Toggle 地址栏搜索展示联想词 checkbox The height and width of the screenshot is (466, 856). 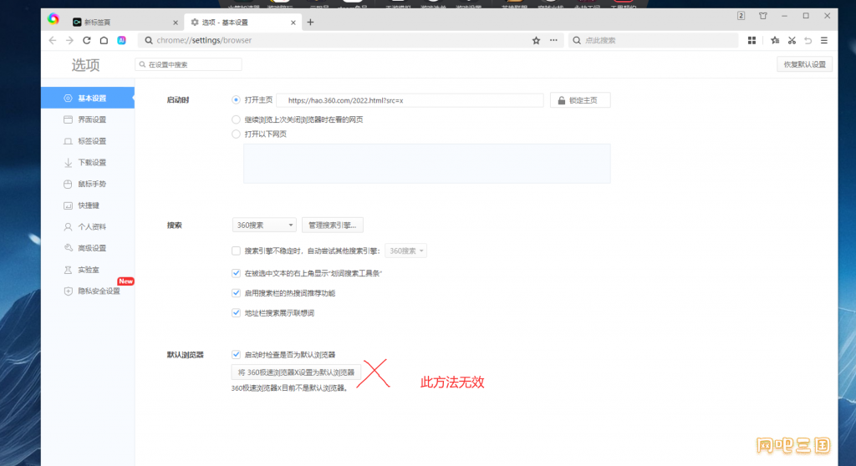(236, 312)
